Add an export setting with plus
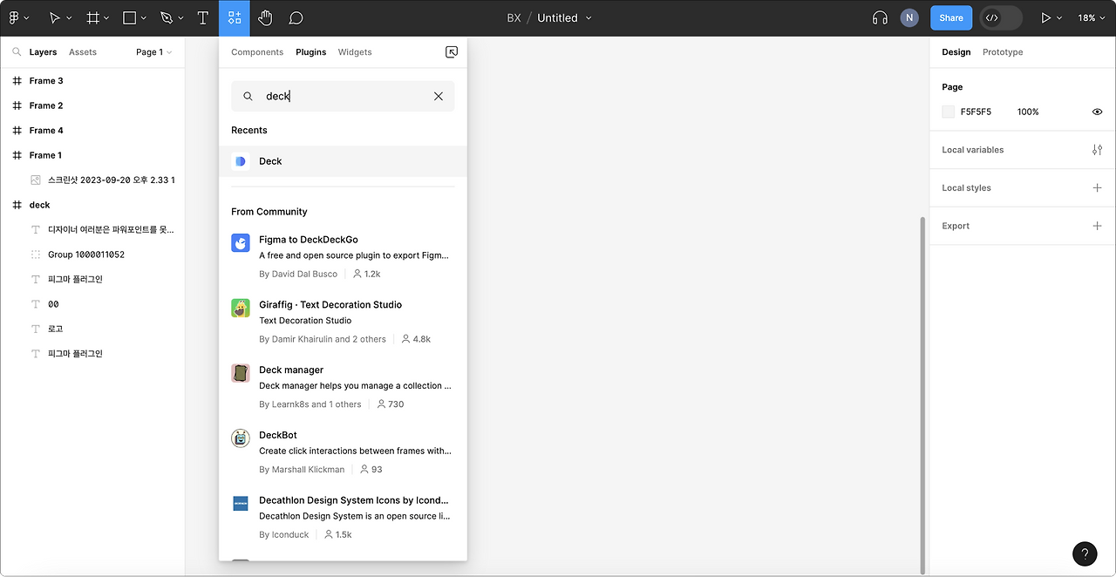 click(1097, 226)
